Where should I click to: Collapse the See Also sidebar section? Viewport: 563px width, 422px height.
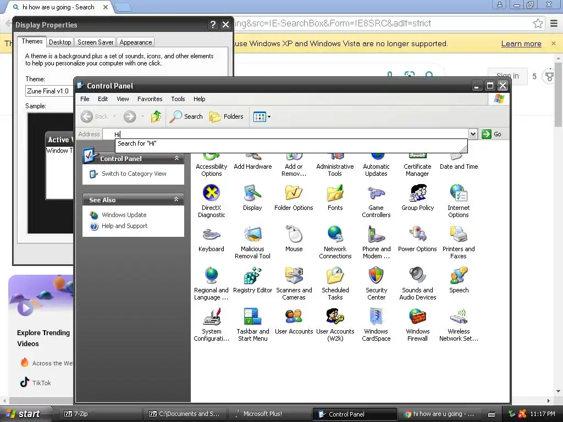click(176, 199)
